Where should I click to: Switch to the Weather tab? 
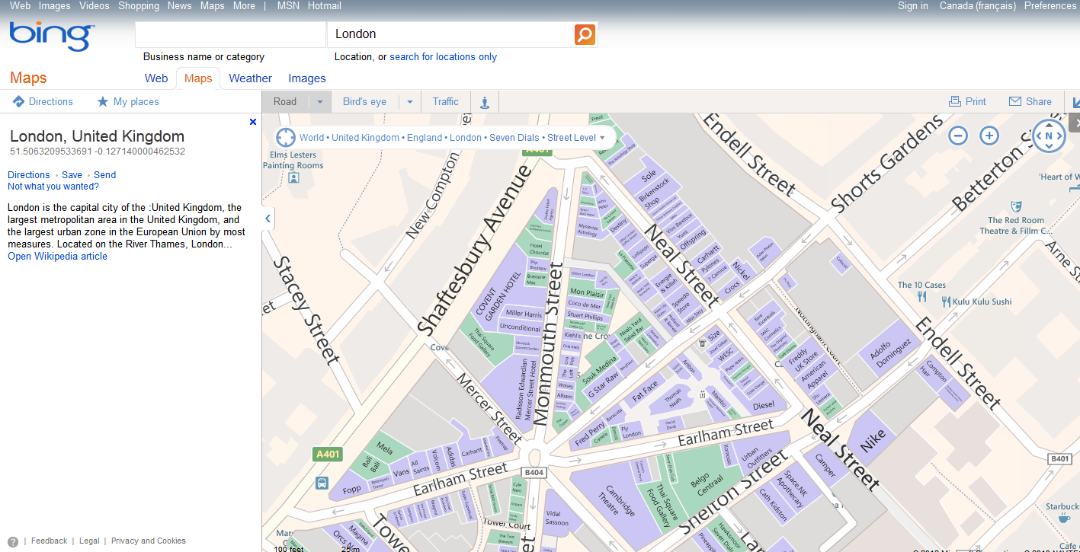click(250, 78)
